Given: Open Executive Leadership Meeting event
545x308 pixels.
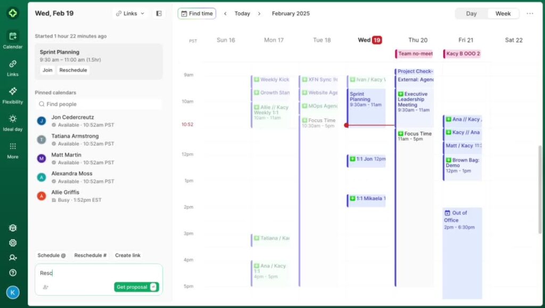Looking at the screenshot, I should (414, 108).
